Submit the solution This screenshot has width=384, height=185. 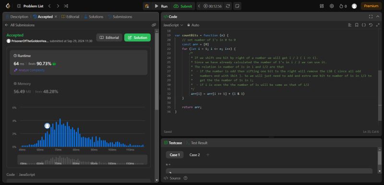183,6
